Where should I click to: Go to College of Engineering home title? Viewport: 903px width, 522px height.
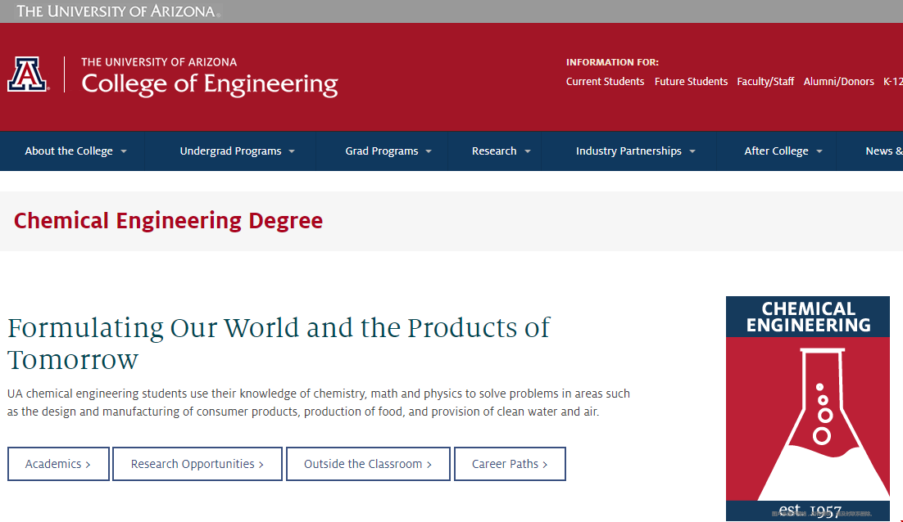[210, 84]
